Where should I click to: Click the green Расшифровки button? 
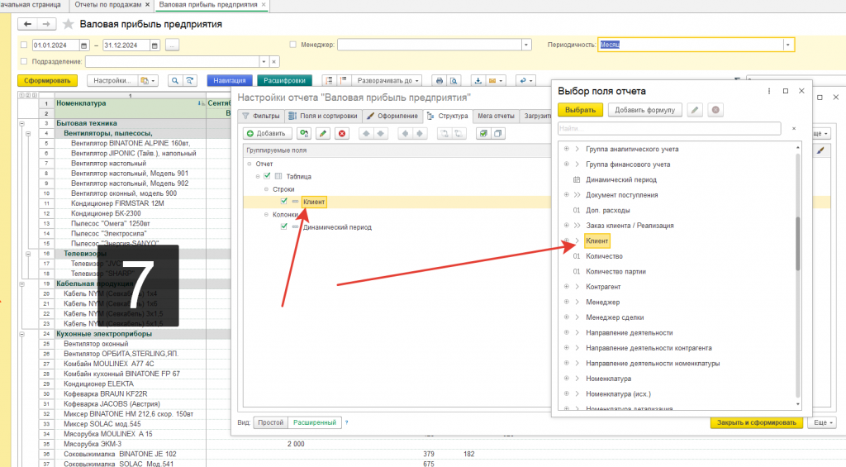pos(284,80)
